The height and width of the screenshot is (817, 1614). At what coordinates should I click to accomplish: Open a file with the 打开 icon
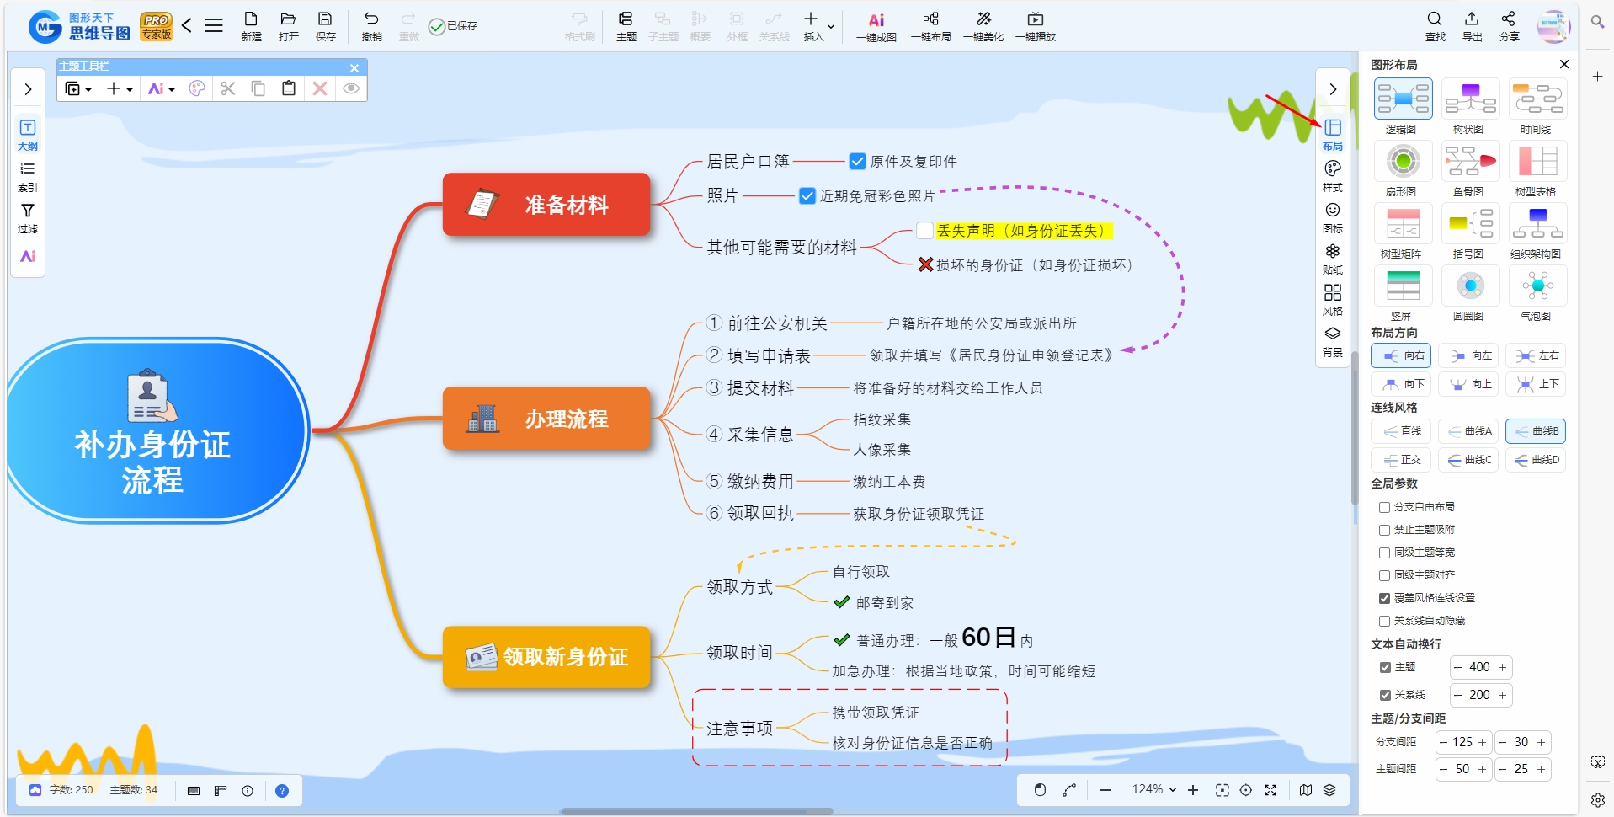[x=288, y=26]
